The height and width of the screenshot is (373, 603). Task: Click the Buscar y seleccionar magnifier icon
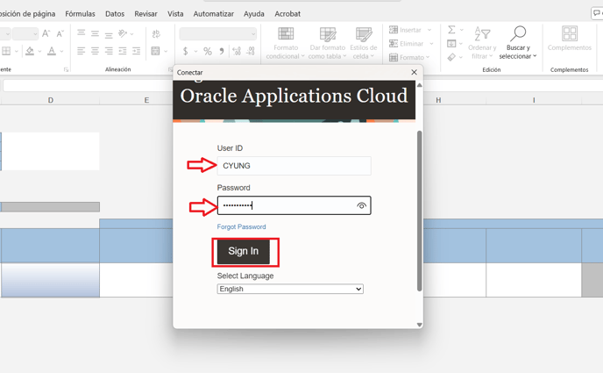pos(517,34)
